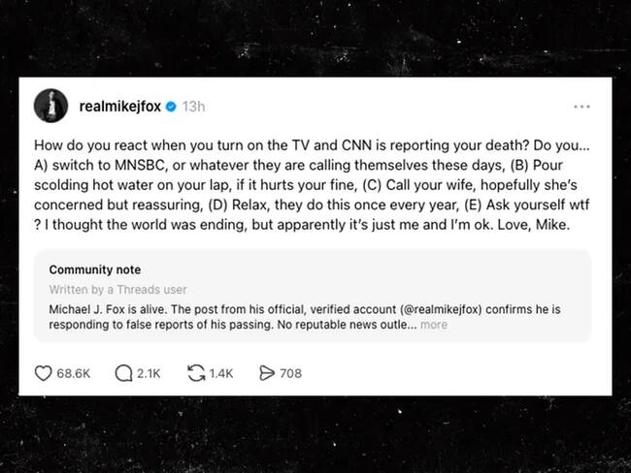
Task: Repost using the circular arrows icon
Action: point(196,373)
